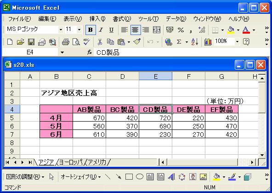Open the オートシェイプ(U) button

[81, 177]
